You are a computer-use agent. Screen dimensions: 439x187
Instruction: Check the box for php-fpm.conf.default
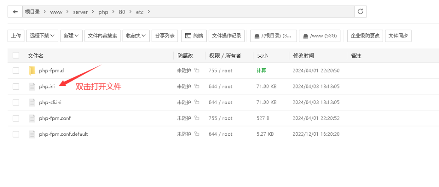pos(16,134)
